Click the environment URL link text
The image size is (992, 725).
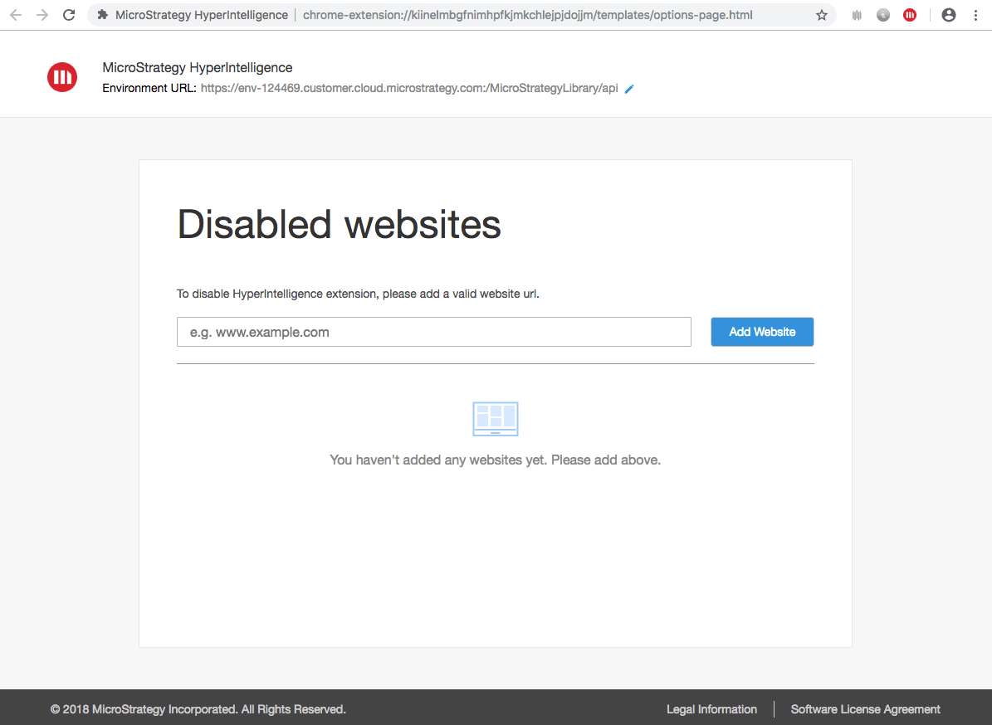pos(409,89)
